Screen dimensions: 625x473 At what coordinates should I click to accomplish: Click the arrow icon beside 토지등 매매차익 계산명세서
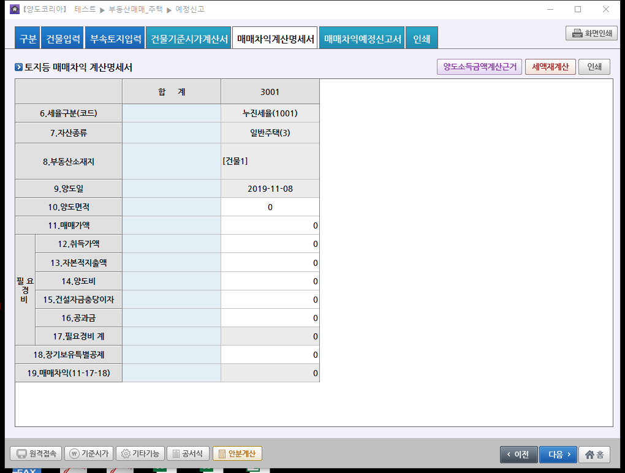click(19, 67)
